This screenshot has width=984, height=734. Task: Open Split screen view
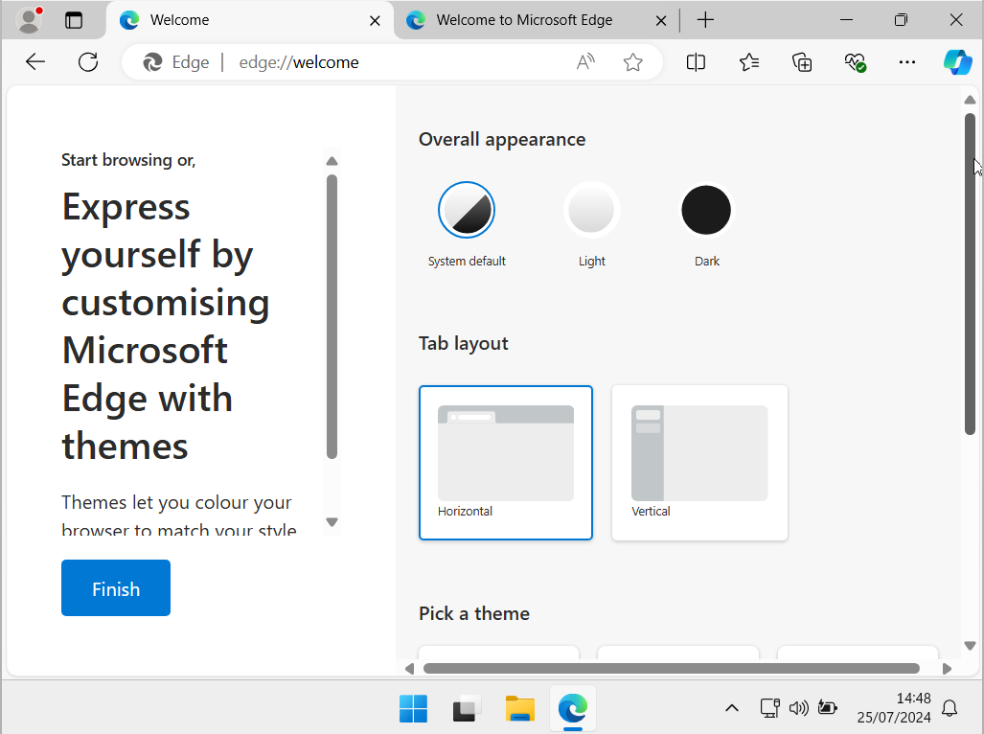pos(696,62)
